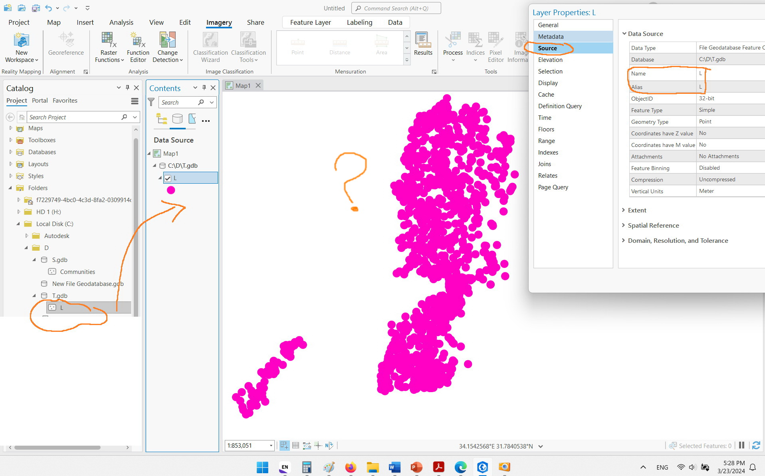The height and width of the screenshot is (476, 765).
Task: Click the Command Search field
Action: [x=396, y=8]
